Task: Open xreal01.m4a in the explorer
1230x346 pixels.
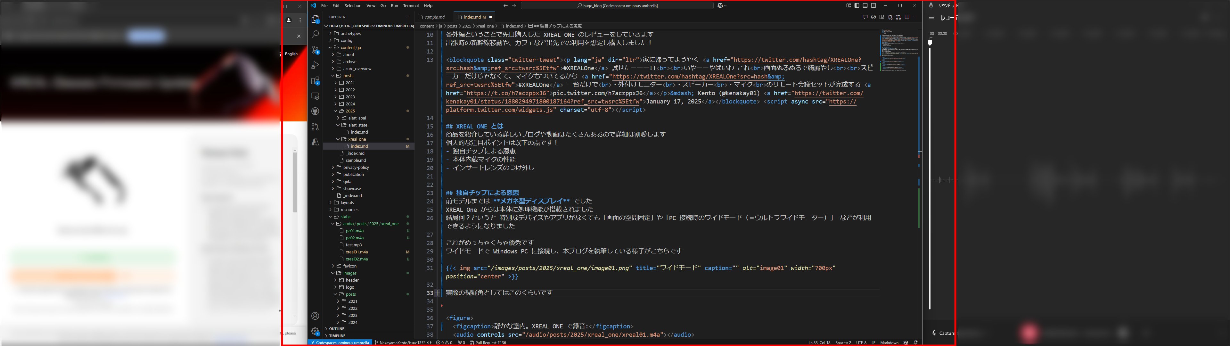Action: click(357, 252)
